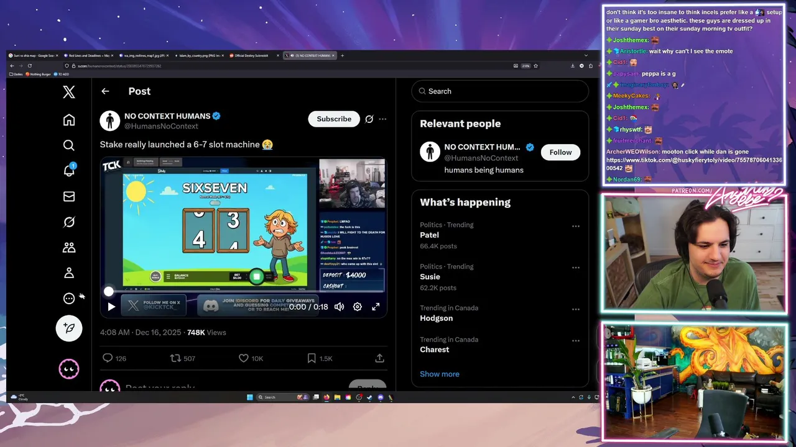
Task: Share the post
Action: tap(379, 358)
